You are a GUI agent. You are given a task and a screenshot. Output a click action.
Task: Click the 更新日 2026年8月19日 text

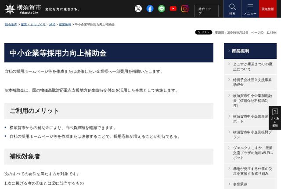[231, 33]
